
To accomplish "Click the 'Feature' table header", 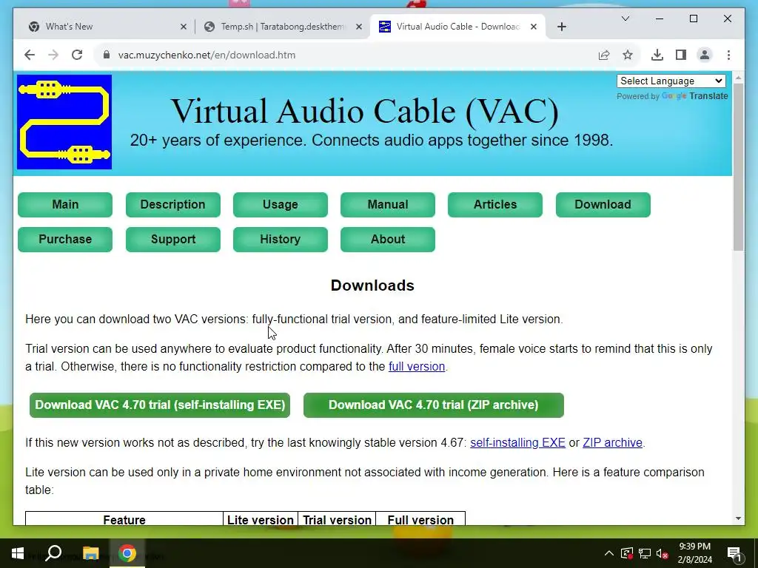I will [124, 520].
